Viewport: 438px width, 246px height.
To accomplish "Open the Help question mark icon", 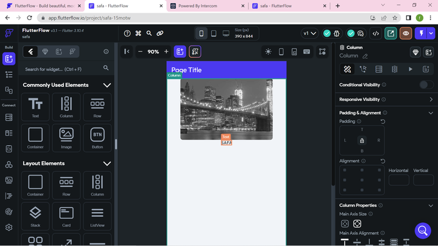I will (x=127, y=33).
